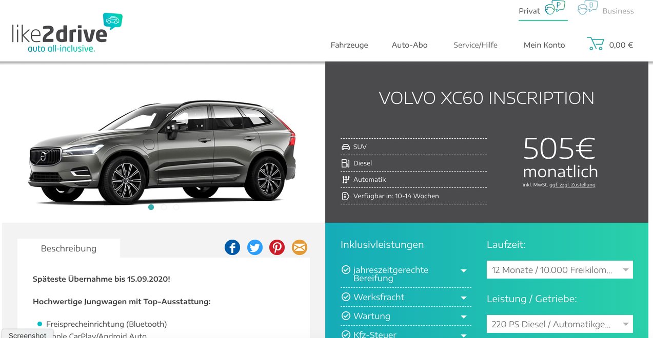Expand the Werksfracht item
The height and width of the screenshot is (338, 653).
tap(405, 297)
